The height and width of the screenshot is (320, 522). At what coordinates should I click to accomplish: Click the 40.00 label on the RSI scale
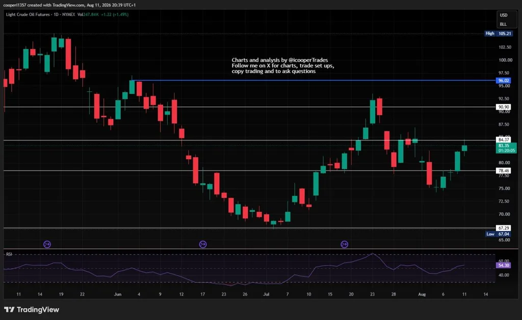tap(504, 275)
